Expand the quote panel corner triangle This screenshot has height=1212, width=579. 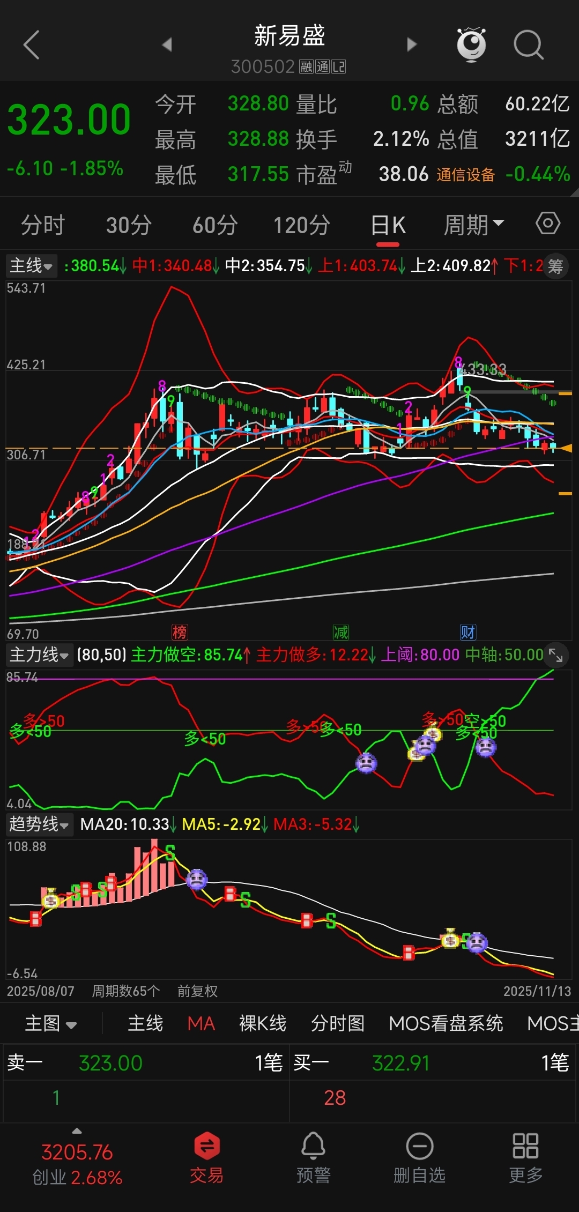coord(575,192)
